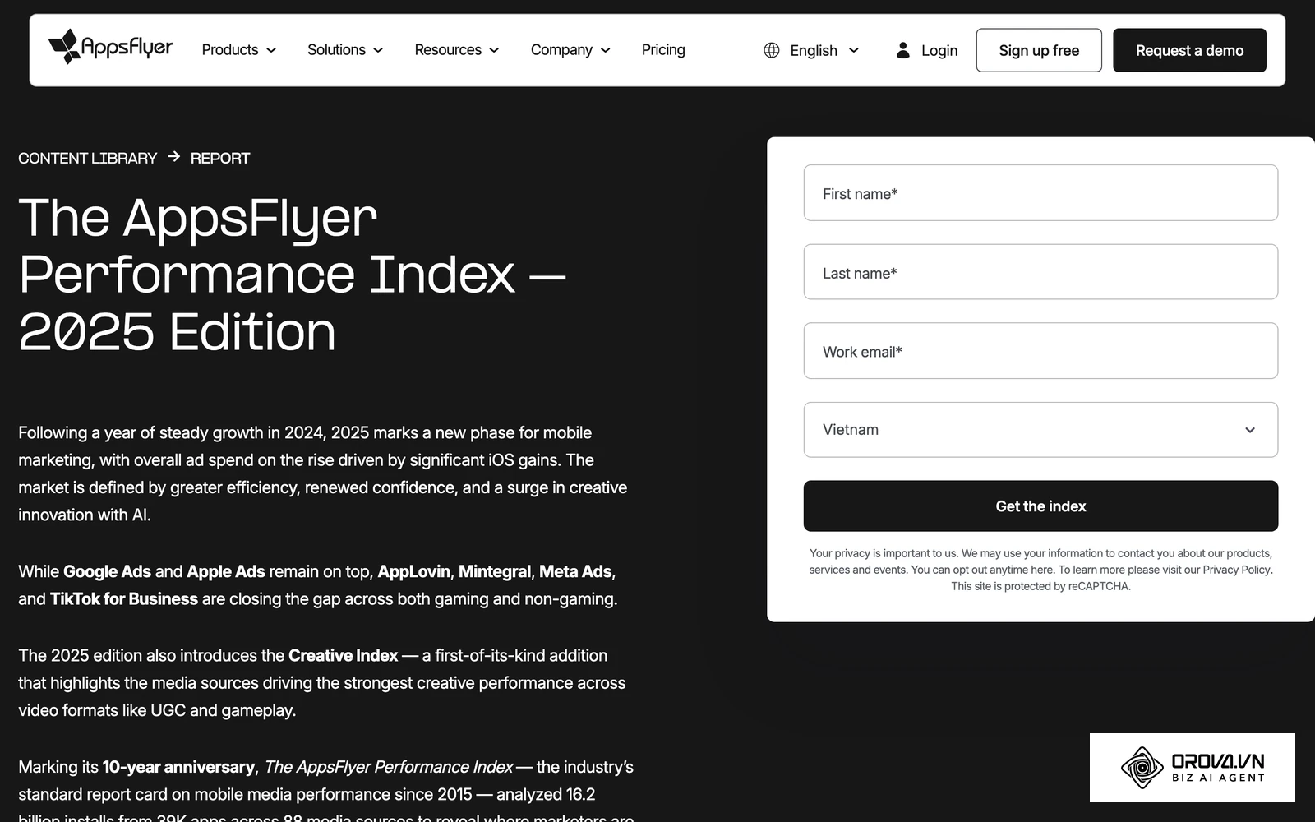Image resolution: width=1315 pixels, height=822 pixels.
Task: Click the bold 'Apple Ads' text
Action: pyautogui.click(x=226, y=571)
